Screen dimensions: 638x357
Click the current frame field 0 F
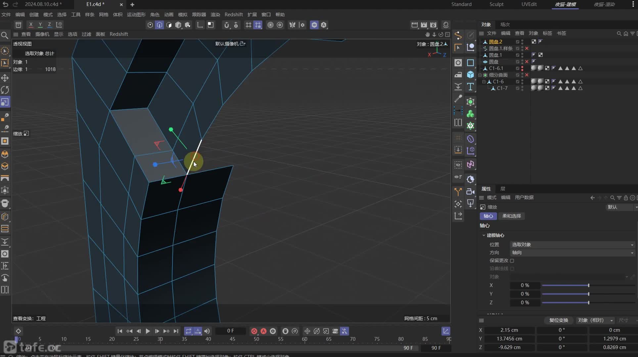[231, 331]
